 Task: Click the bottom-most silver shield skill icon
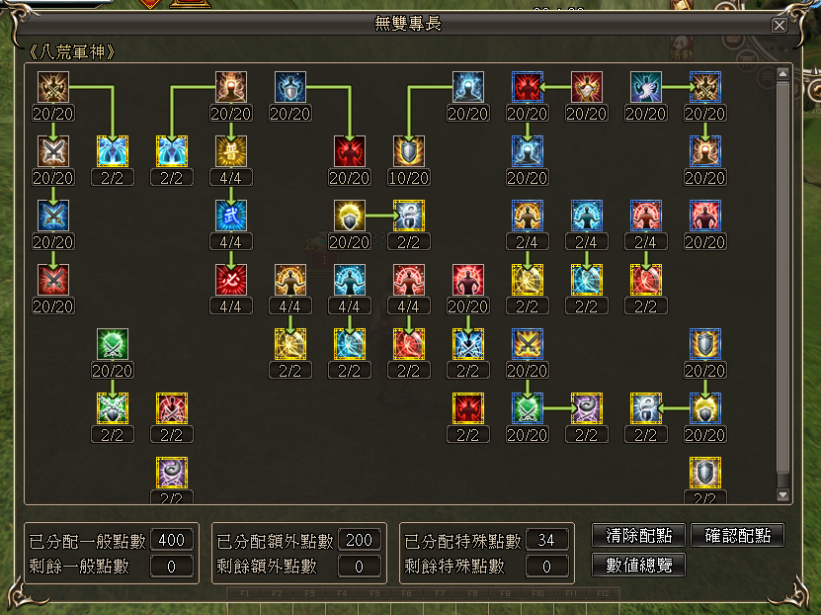[x=704, y=472]
